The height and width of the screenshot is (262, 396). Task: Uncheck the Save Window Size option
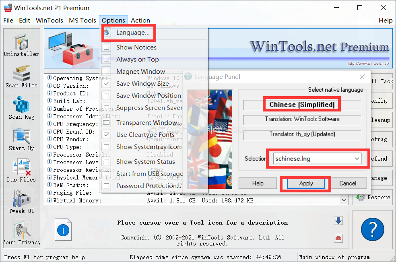[107, 83]
